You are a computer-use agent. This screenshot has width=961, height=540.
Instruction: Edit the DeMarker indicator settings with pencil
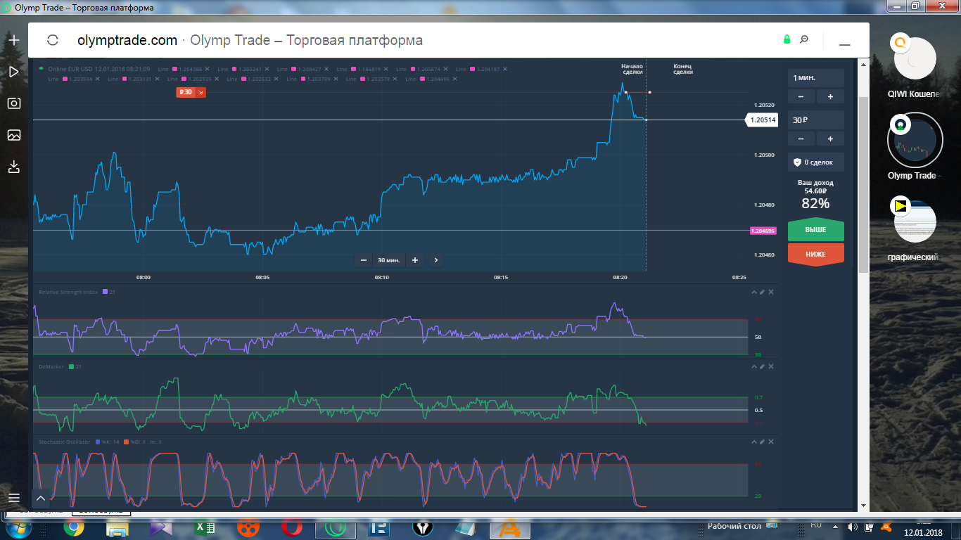(x=762, y=366)
